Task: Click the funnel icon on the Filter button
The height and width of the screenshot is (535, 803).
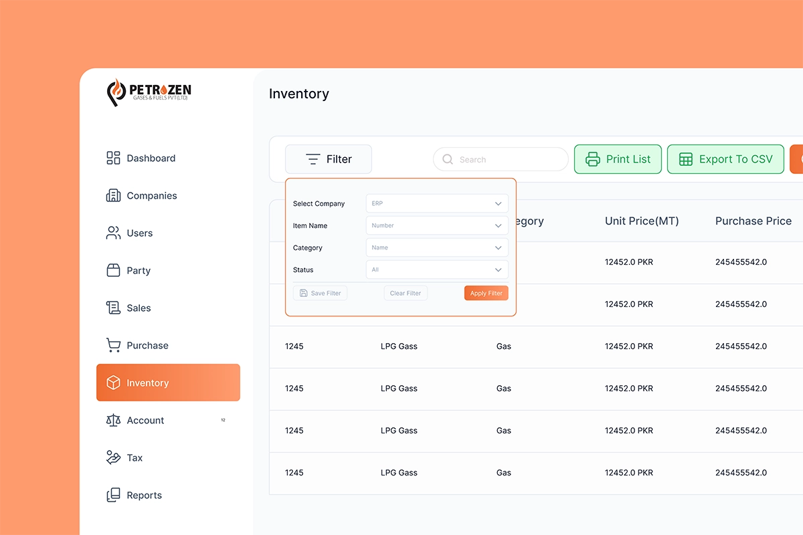Action: [313, 159]
